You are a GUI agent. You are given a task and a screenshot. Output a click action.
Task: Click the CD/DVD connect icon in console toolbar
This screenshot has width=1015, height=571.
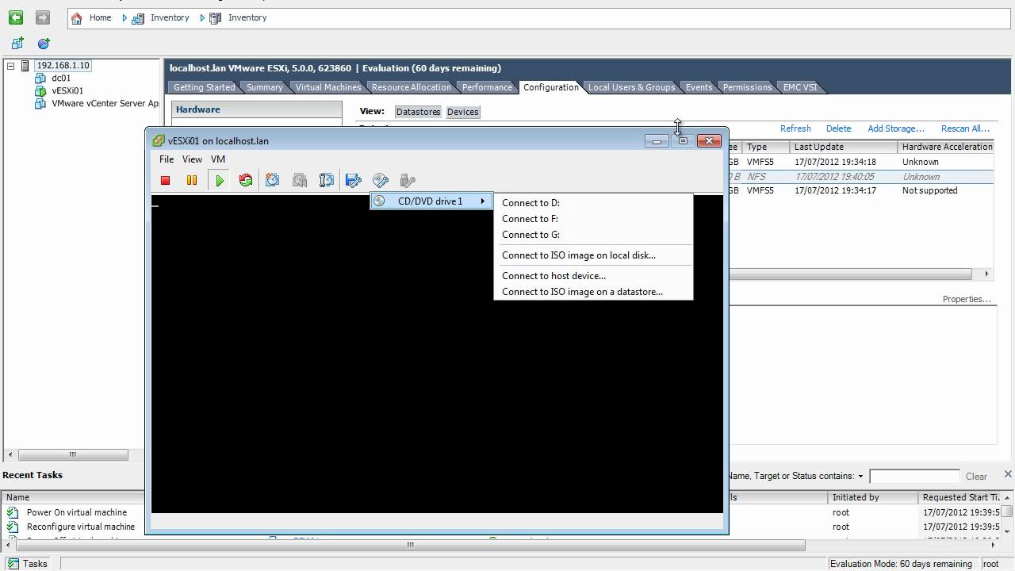(381, 181)
